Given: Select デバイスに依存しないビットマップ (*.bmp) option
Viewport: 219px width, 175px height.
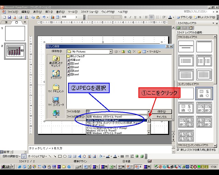Looking at the screenshot, I should tap(117, 128).
